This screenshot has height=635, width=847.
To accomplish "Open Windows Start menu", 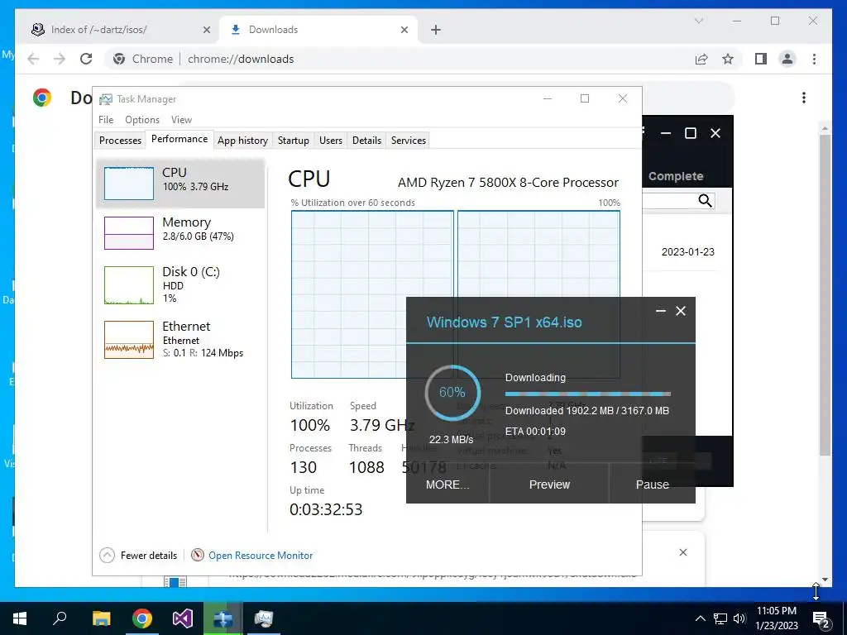I will coord(20,618).
